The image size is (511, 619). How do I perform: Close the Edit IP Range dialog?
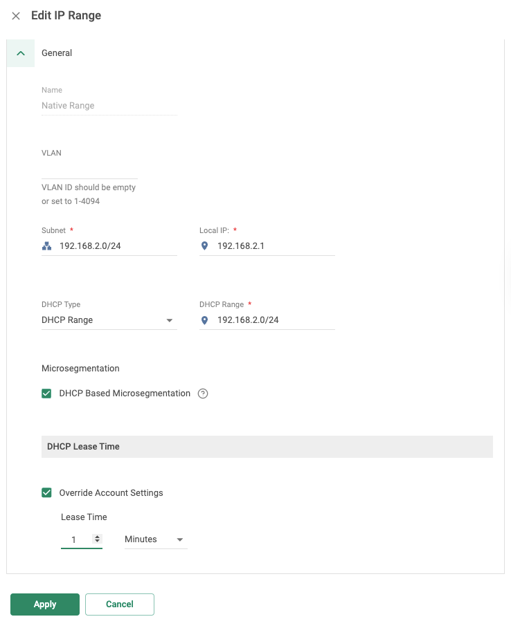tap(16, 16)
